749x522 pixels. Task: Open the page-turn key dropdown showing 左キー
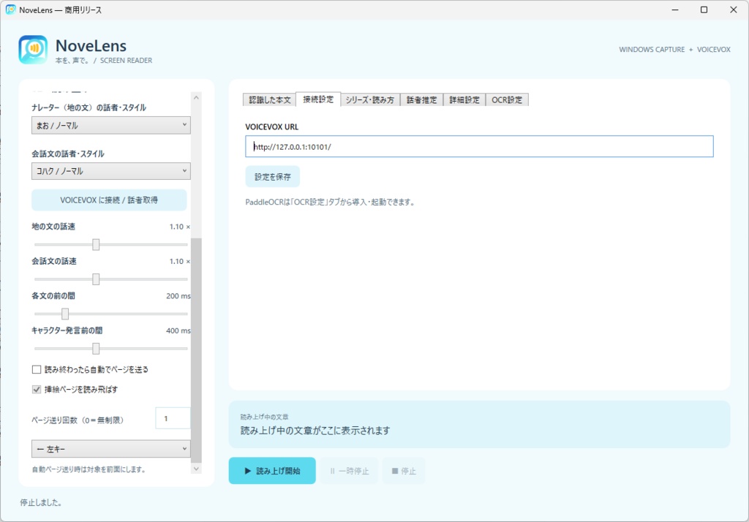111,449
